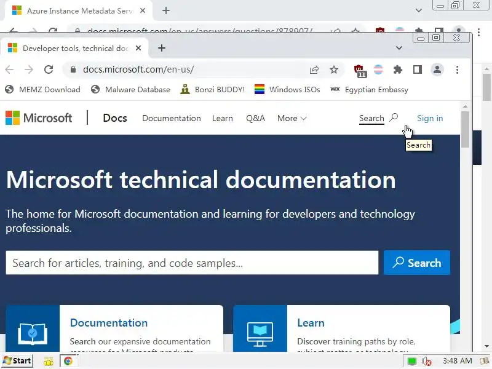Open the background window's three-dot menu
This screenshot has height=369, width=492.
click(x=479, y=32)
